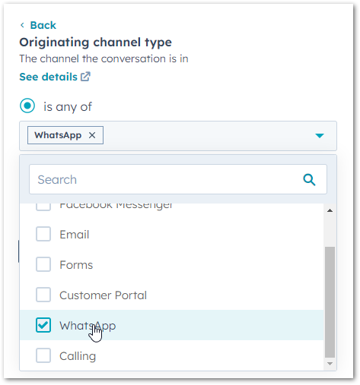Click the magnifying glass search icon
This screenshot has width=360, height=385.
309,180
